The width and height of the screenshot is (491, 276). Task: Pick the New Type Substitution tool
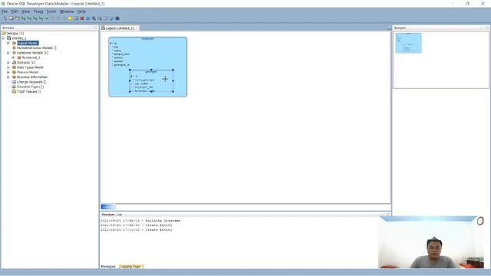47,18
